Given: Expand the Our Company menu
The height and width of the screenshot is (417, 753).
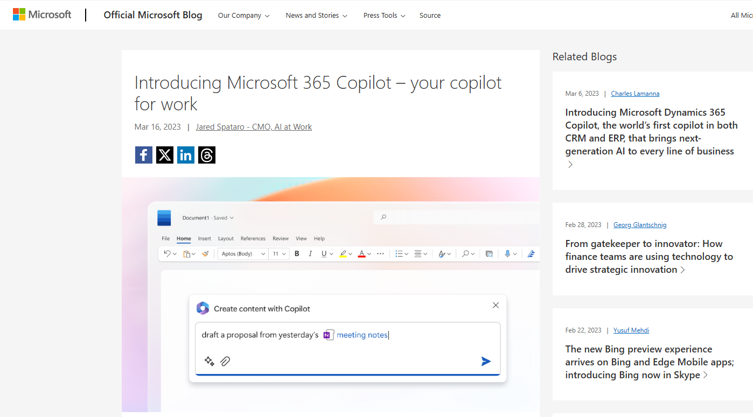Looking at the screenshot, I should [x=243, y=16].
